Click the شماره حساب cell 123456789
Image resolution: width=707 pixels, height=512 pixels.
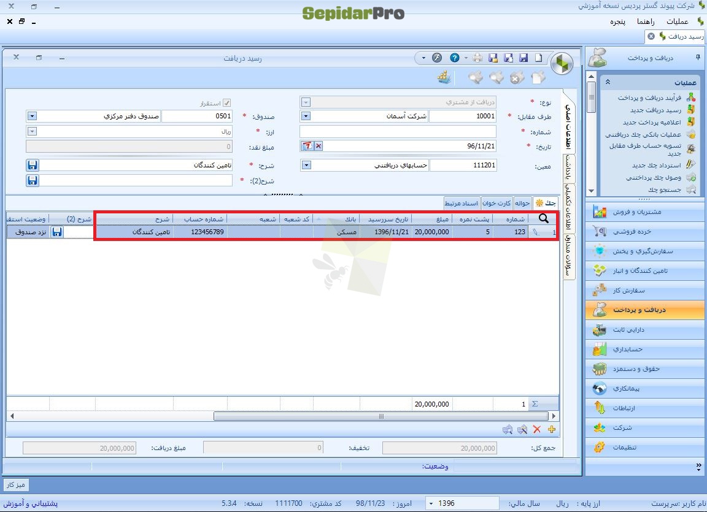200,232
